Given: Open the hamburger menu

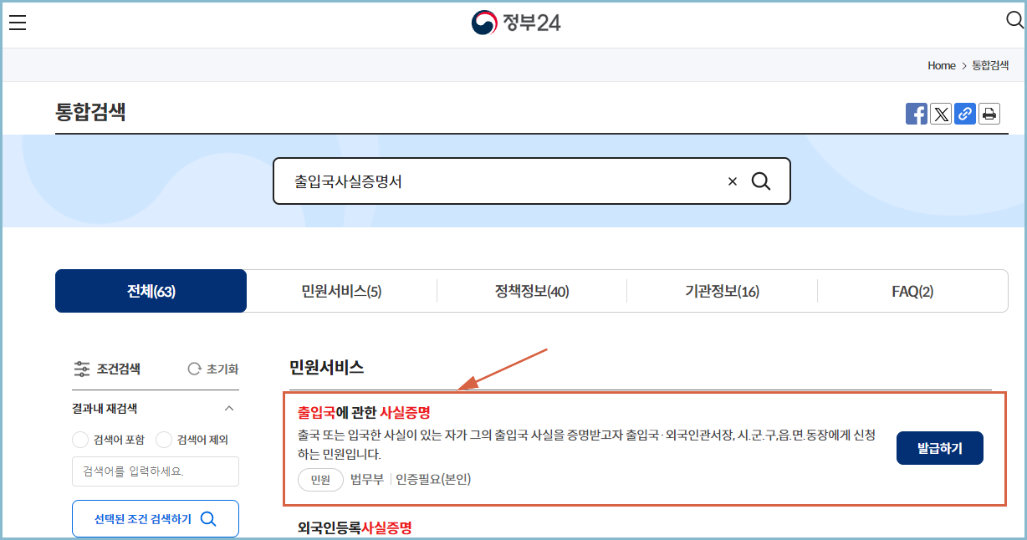Looking at the screenshot, I should (x=18, y=23).
